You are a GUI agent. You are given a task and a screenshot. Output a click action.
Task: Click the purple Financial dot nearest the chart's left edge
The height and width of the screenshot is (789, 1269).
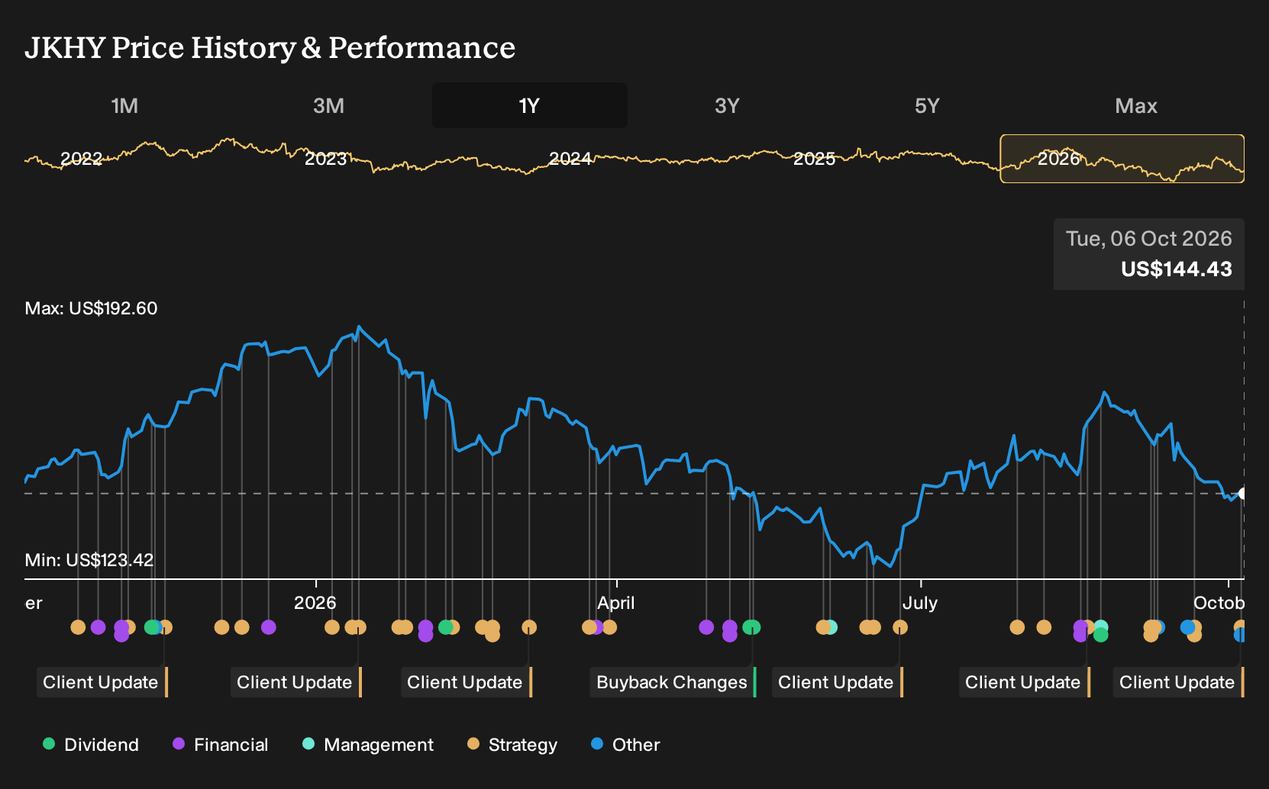point(98,627)
